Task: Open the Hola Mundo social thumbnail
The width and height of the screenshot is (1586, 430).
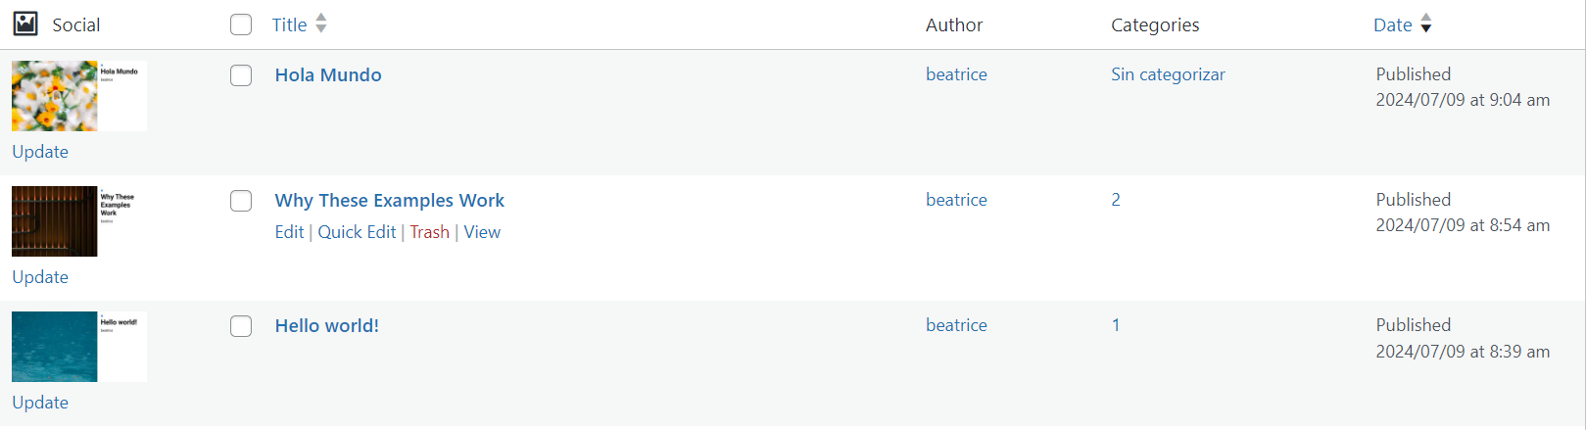Action: 78,96
